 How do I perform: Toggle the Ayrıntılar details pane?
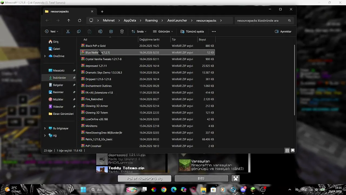(283, 31)
